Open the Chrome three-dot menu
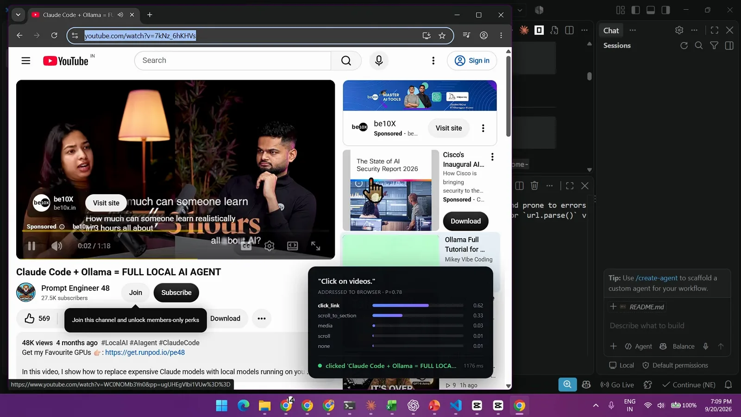 501,36
